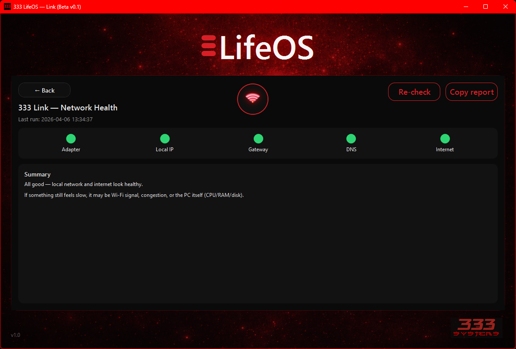Click the Internet label
Image resolution: width=516 pixels, height=349 pixels.
click(445, 150)
